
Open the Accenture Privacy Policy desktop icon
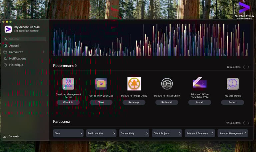pyautogui.click(x=244, y=10)
